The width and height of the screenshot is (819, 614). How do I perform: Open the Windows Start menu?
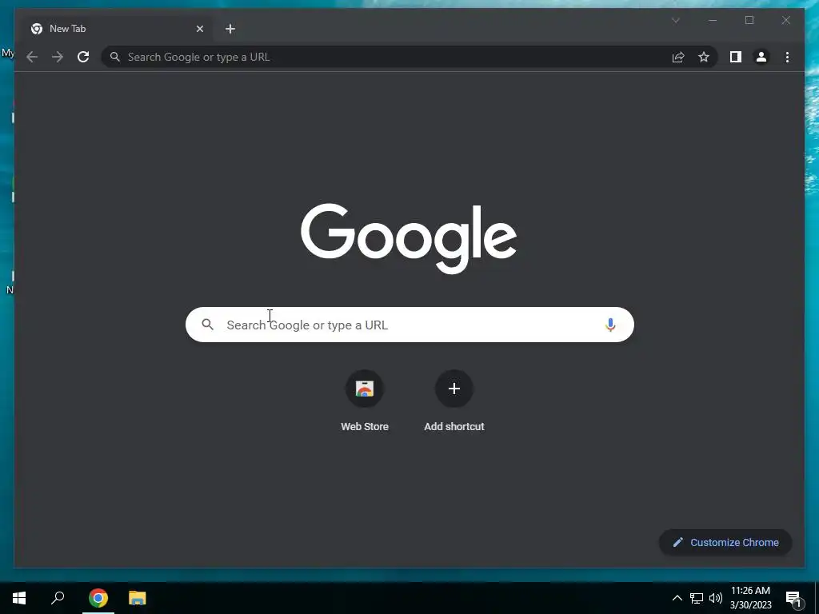click(19, 598)
